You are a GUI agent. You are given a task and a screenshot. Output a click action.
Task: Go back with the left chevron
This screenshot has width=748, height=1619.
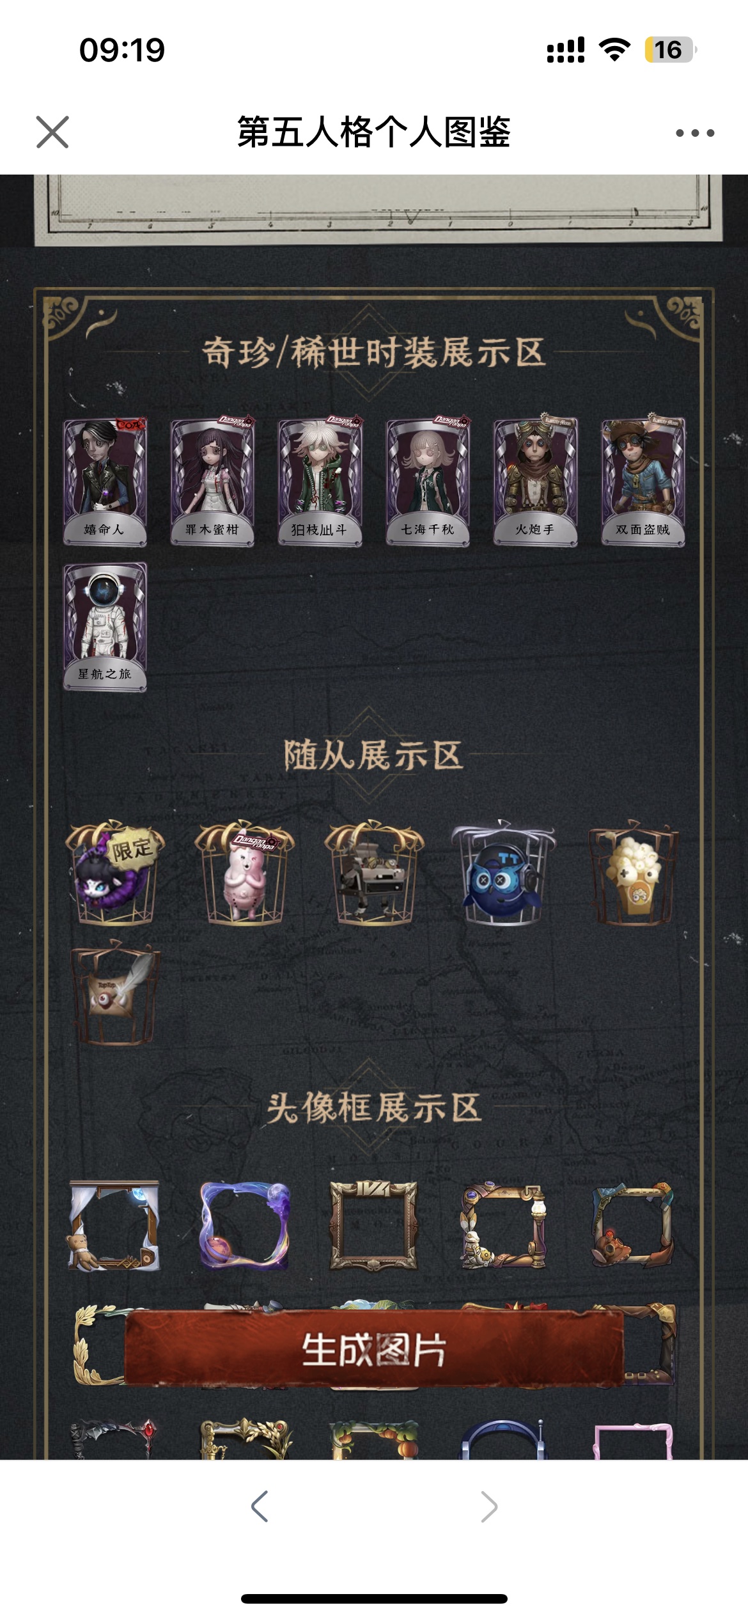[260, 1506]
